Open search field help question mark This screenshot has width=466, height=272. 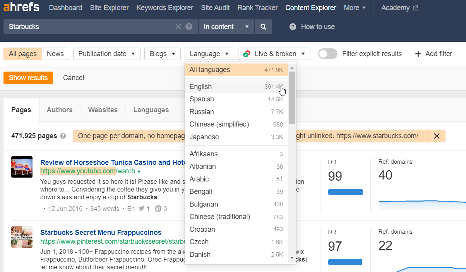tap(189, 27)
